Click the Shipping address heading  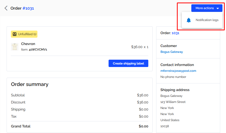point(175,90)
